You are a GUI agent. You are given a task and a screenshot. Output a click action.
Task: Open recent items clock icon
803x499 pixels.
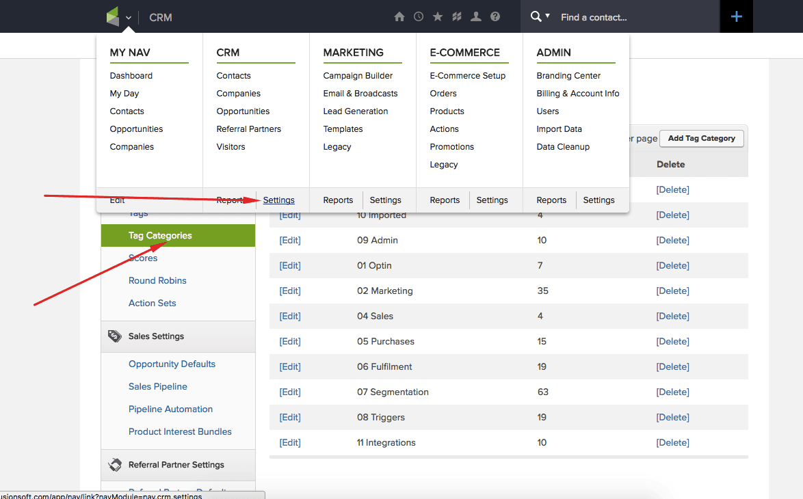click(419, 17)
